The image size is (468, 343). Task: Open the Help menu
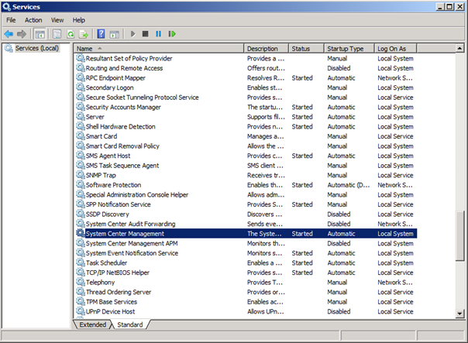click(x=79, y=20)
